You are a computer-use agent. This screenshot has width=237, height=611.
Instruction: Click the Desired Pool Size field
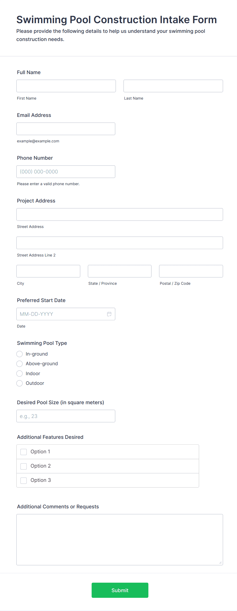click(x=66, y=416)
